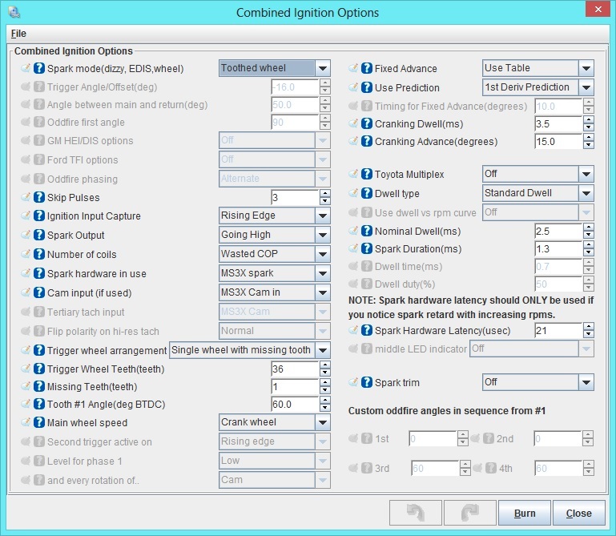The image size is (616, 536).
Task: Open help for Spark mode setting
Action: click(39, 68)
